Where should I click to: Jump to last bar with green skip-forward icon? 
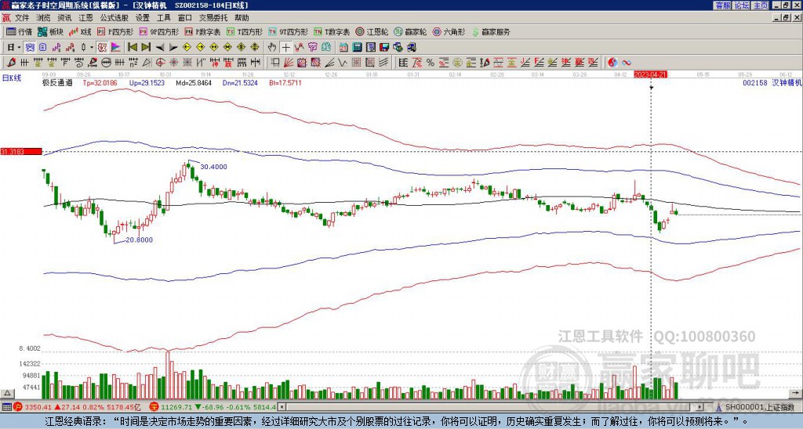tap(146, 47)
